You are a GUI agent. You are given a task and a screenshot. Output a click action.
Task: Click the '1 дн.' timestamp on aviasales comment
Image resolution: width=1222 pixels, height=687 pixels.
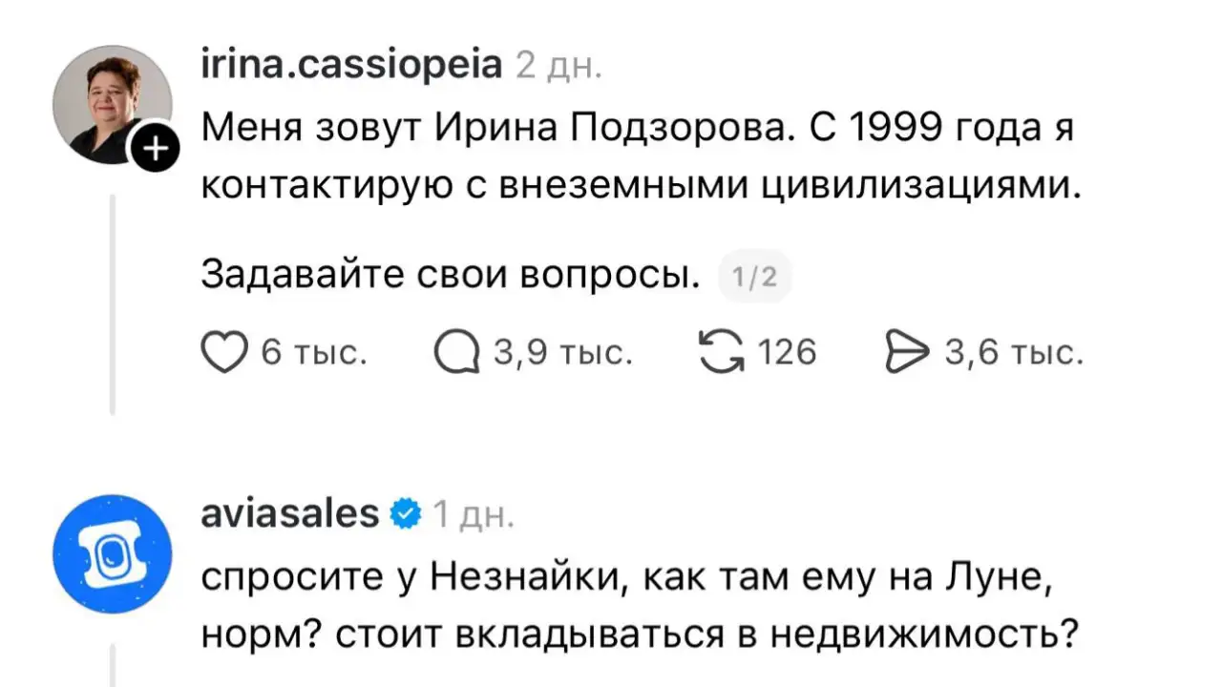click(x=474, y=514)
